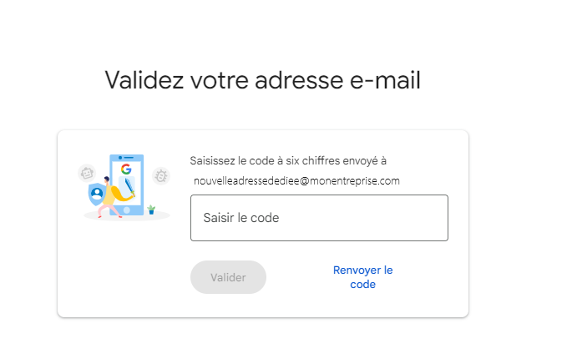This screenshot has width=572, height=364.
Task: Click the Google G logo on phone
Action: click(126, 169)
